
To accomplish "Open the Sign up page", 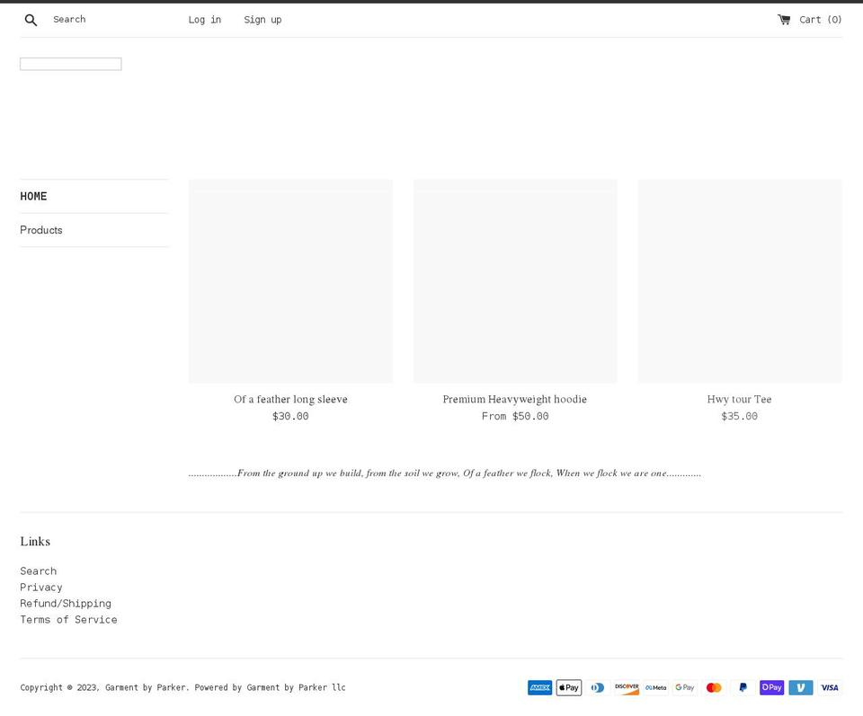I will (x=262, y=19).
